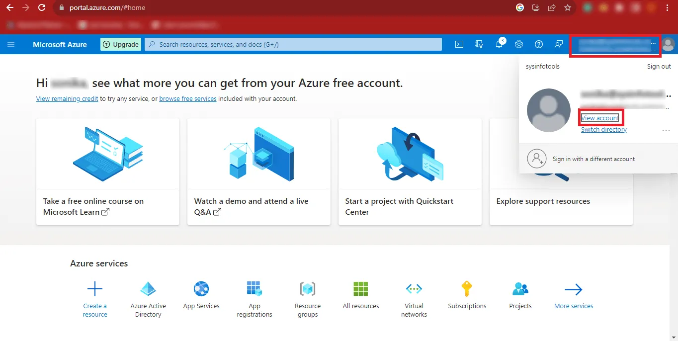This screenshot has height=341, width=678.
Task: Open Virtual networks service
Action: (x=414, y=289)
